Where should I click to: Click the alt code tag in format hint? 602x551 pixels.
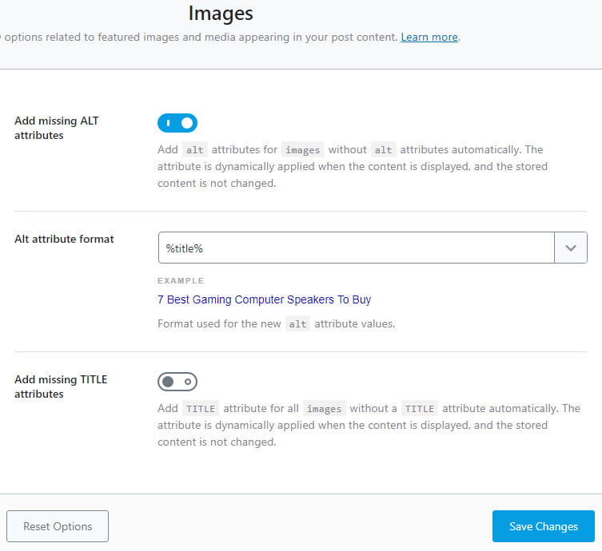(x=297, y=325)
